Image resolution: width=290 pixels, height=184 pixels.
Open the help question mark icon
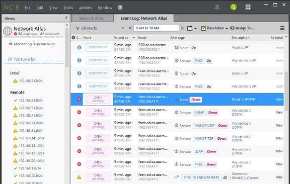[120, 8]
